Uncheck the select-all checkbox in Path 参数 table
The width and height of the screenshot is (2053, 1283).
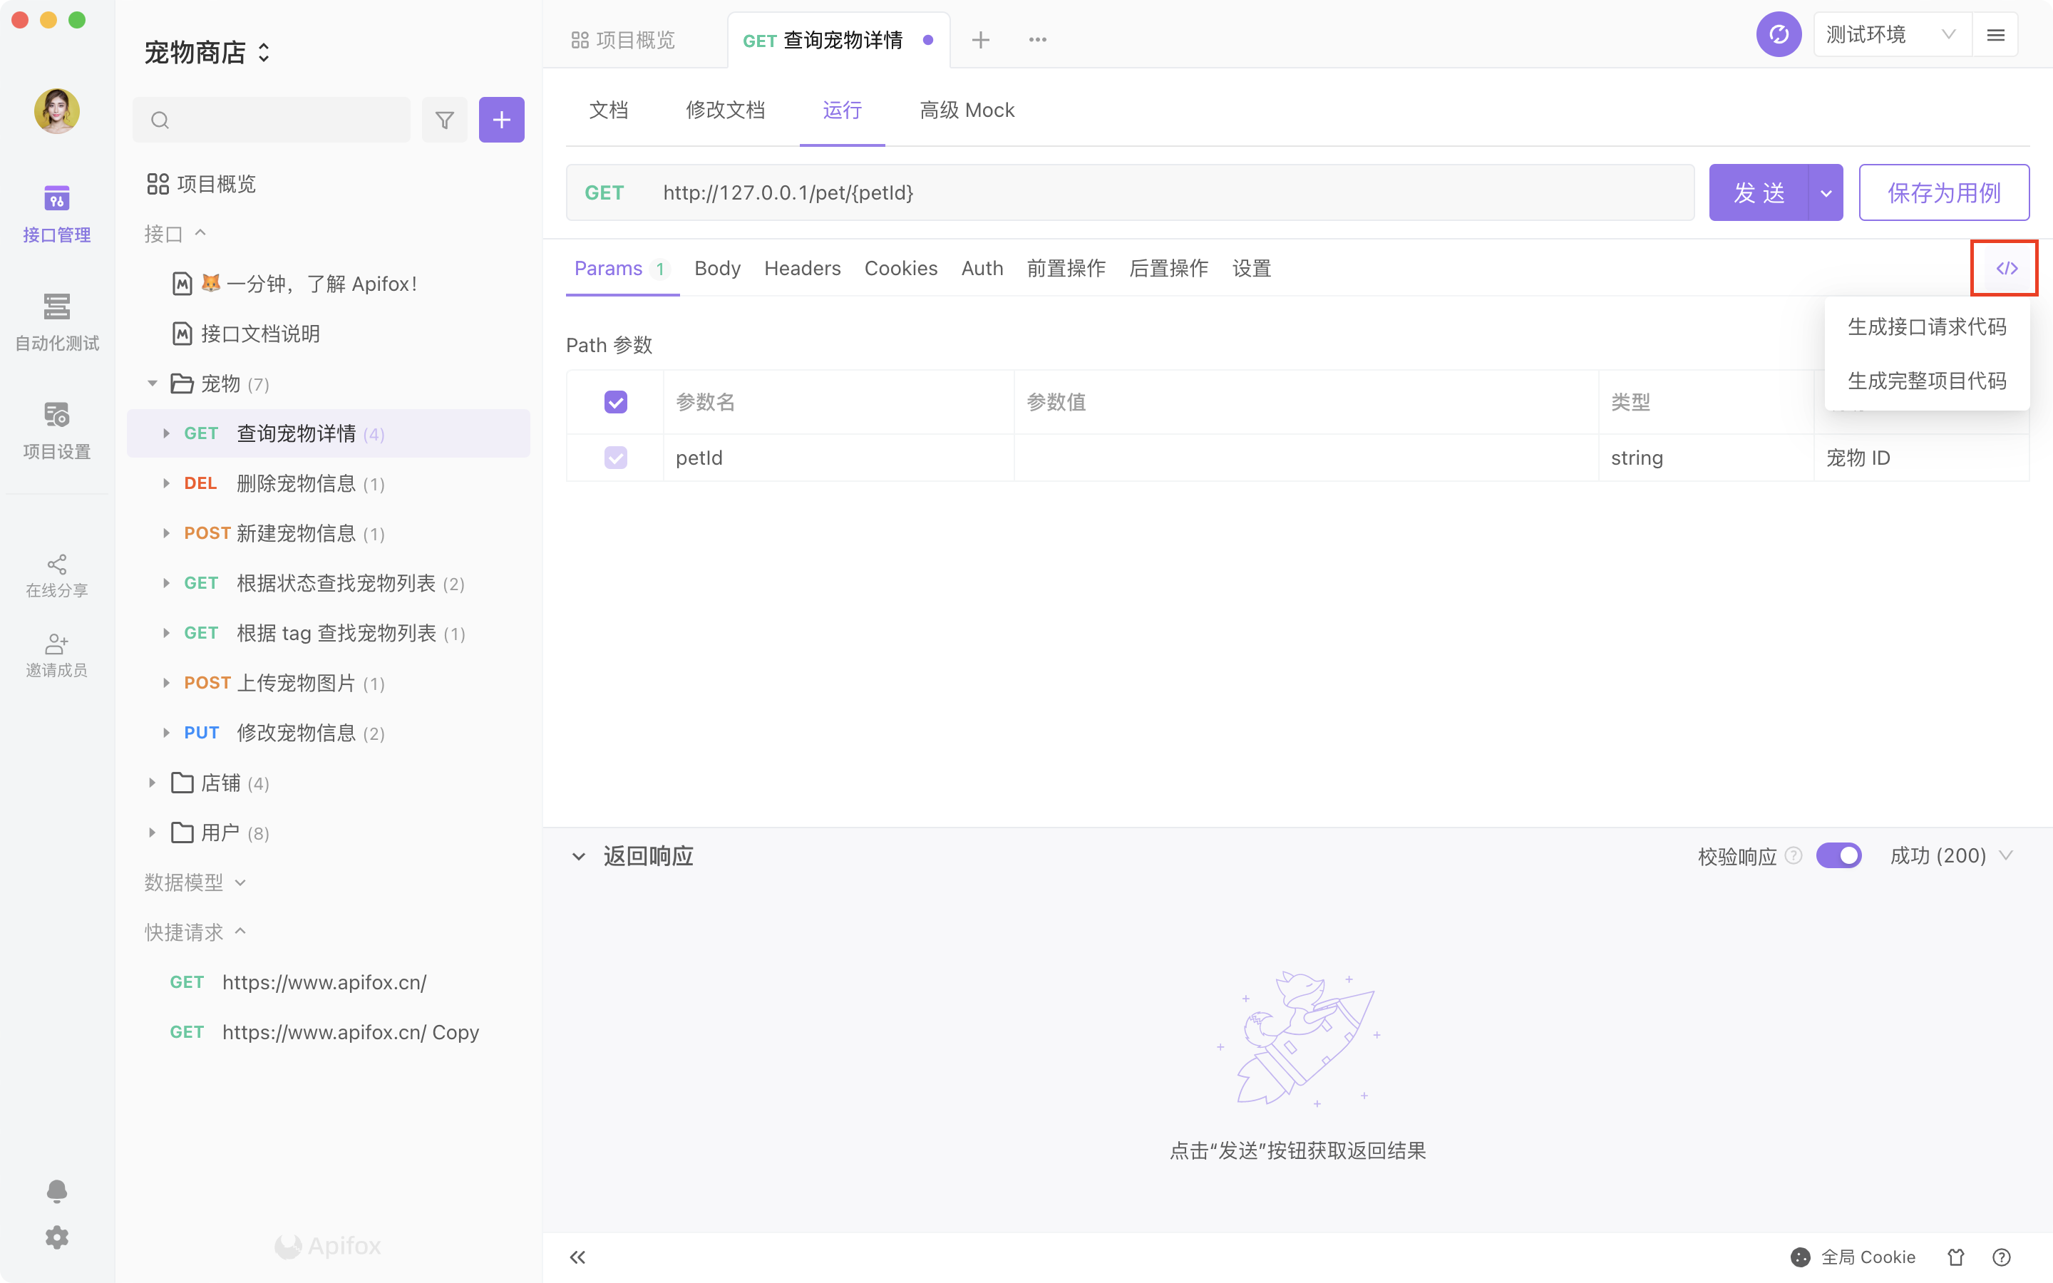pos(615,401)
